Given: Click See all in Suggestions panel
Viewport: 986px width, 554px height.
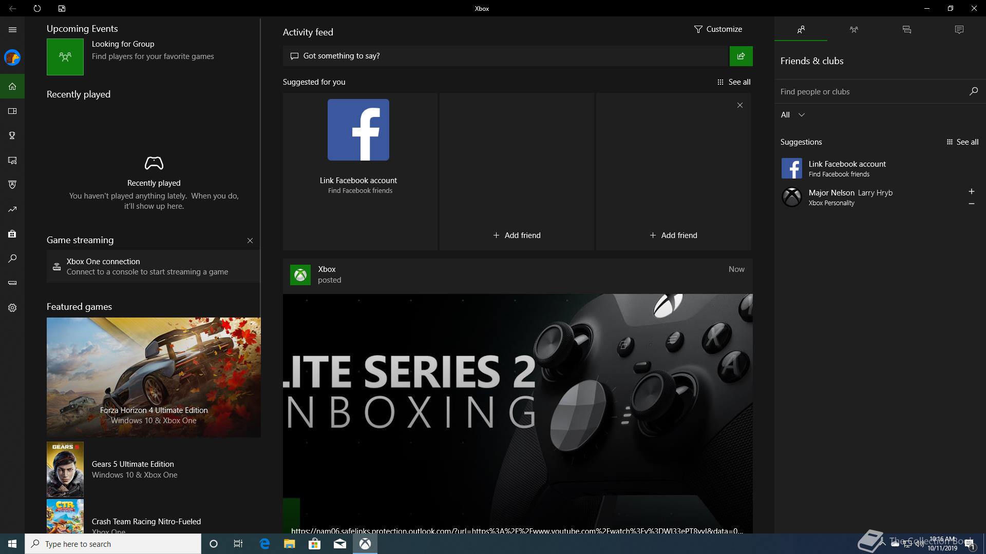Looking at the screenshot, I should pyautogui.click(x=962, y=142).
